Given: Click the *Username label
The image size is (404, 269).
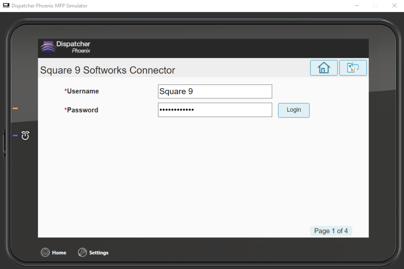Looking at the screenshot, I should tap(81, 91).
